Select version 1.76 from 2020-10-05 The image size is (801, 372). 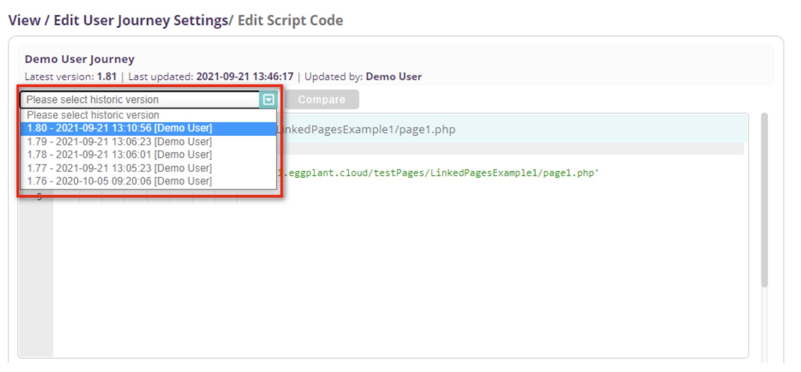(119, 181)
